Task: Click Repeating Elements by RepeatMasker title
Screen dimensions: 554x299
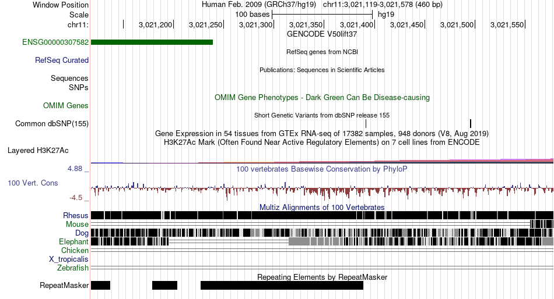Action: click(322, 277)
